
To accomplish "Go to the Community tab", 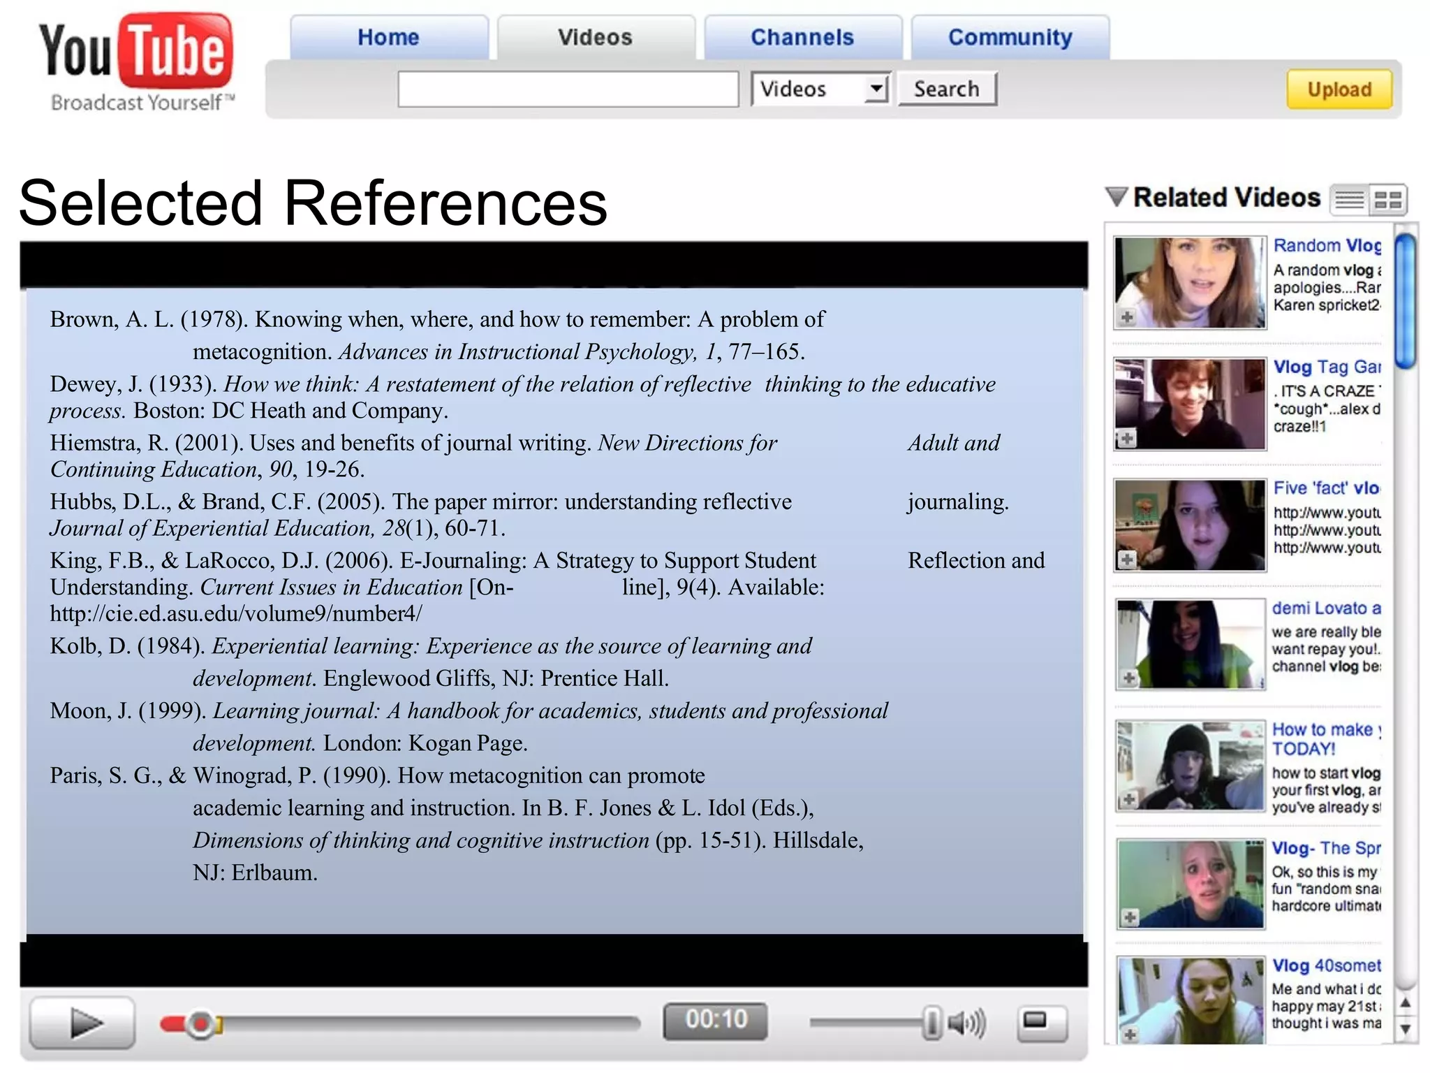I will tap(1010, 38).
